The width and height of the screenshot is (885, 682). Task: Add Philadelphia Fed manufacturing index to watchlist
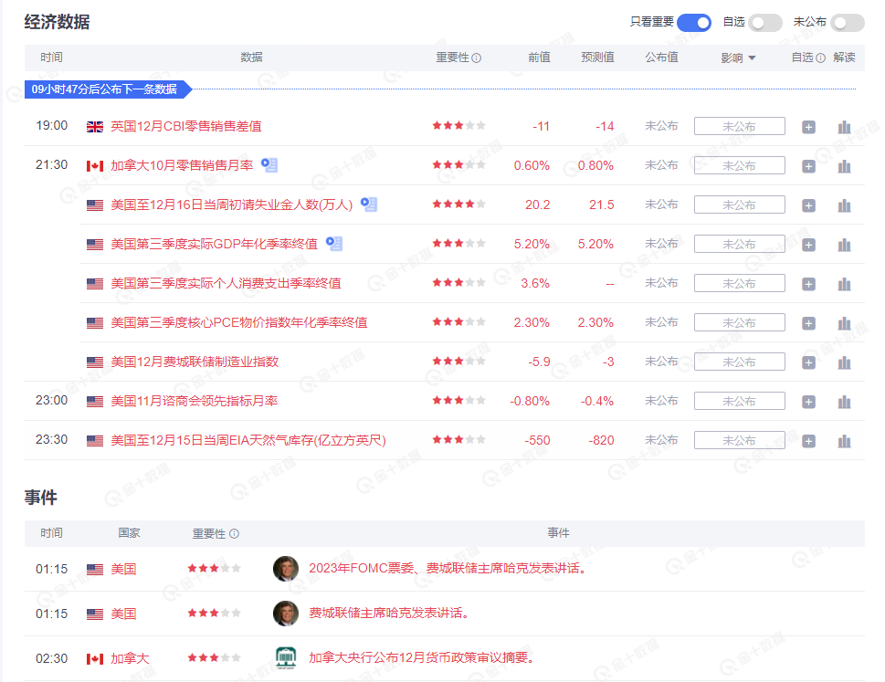[808, 362]
